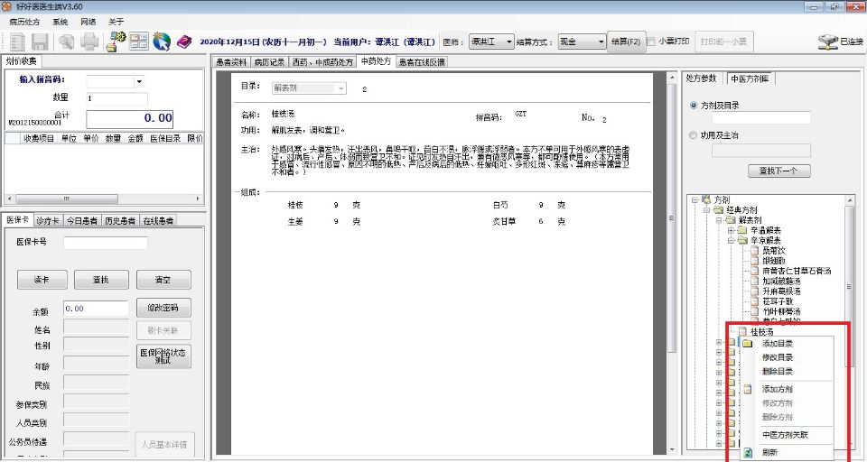Switch to the 病历记录 tab

(x=269, y=62)
